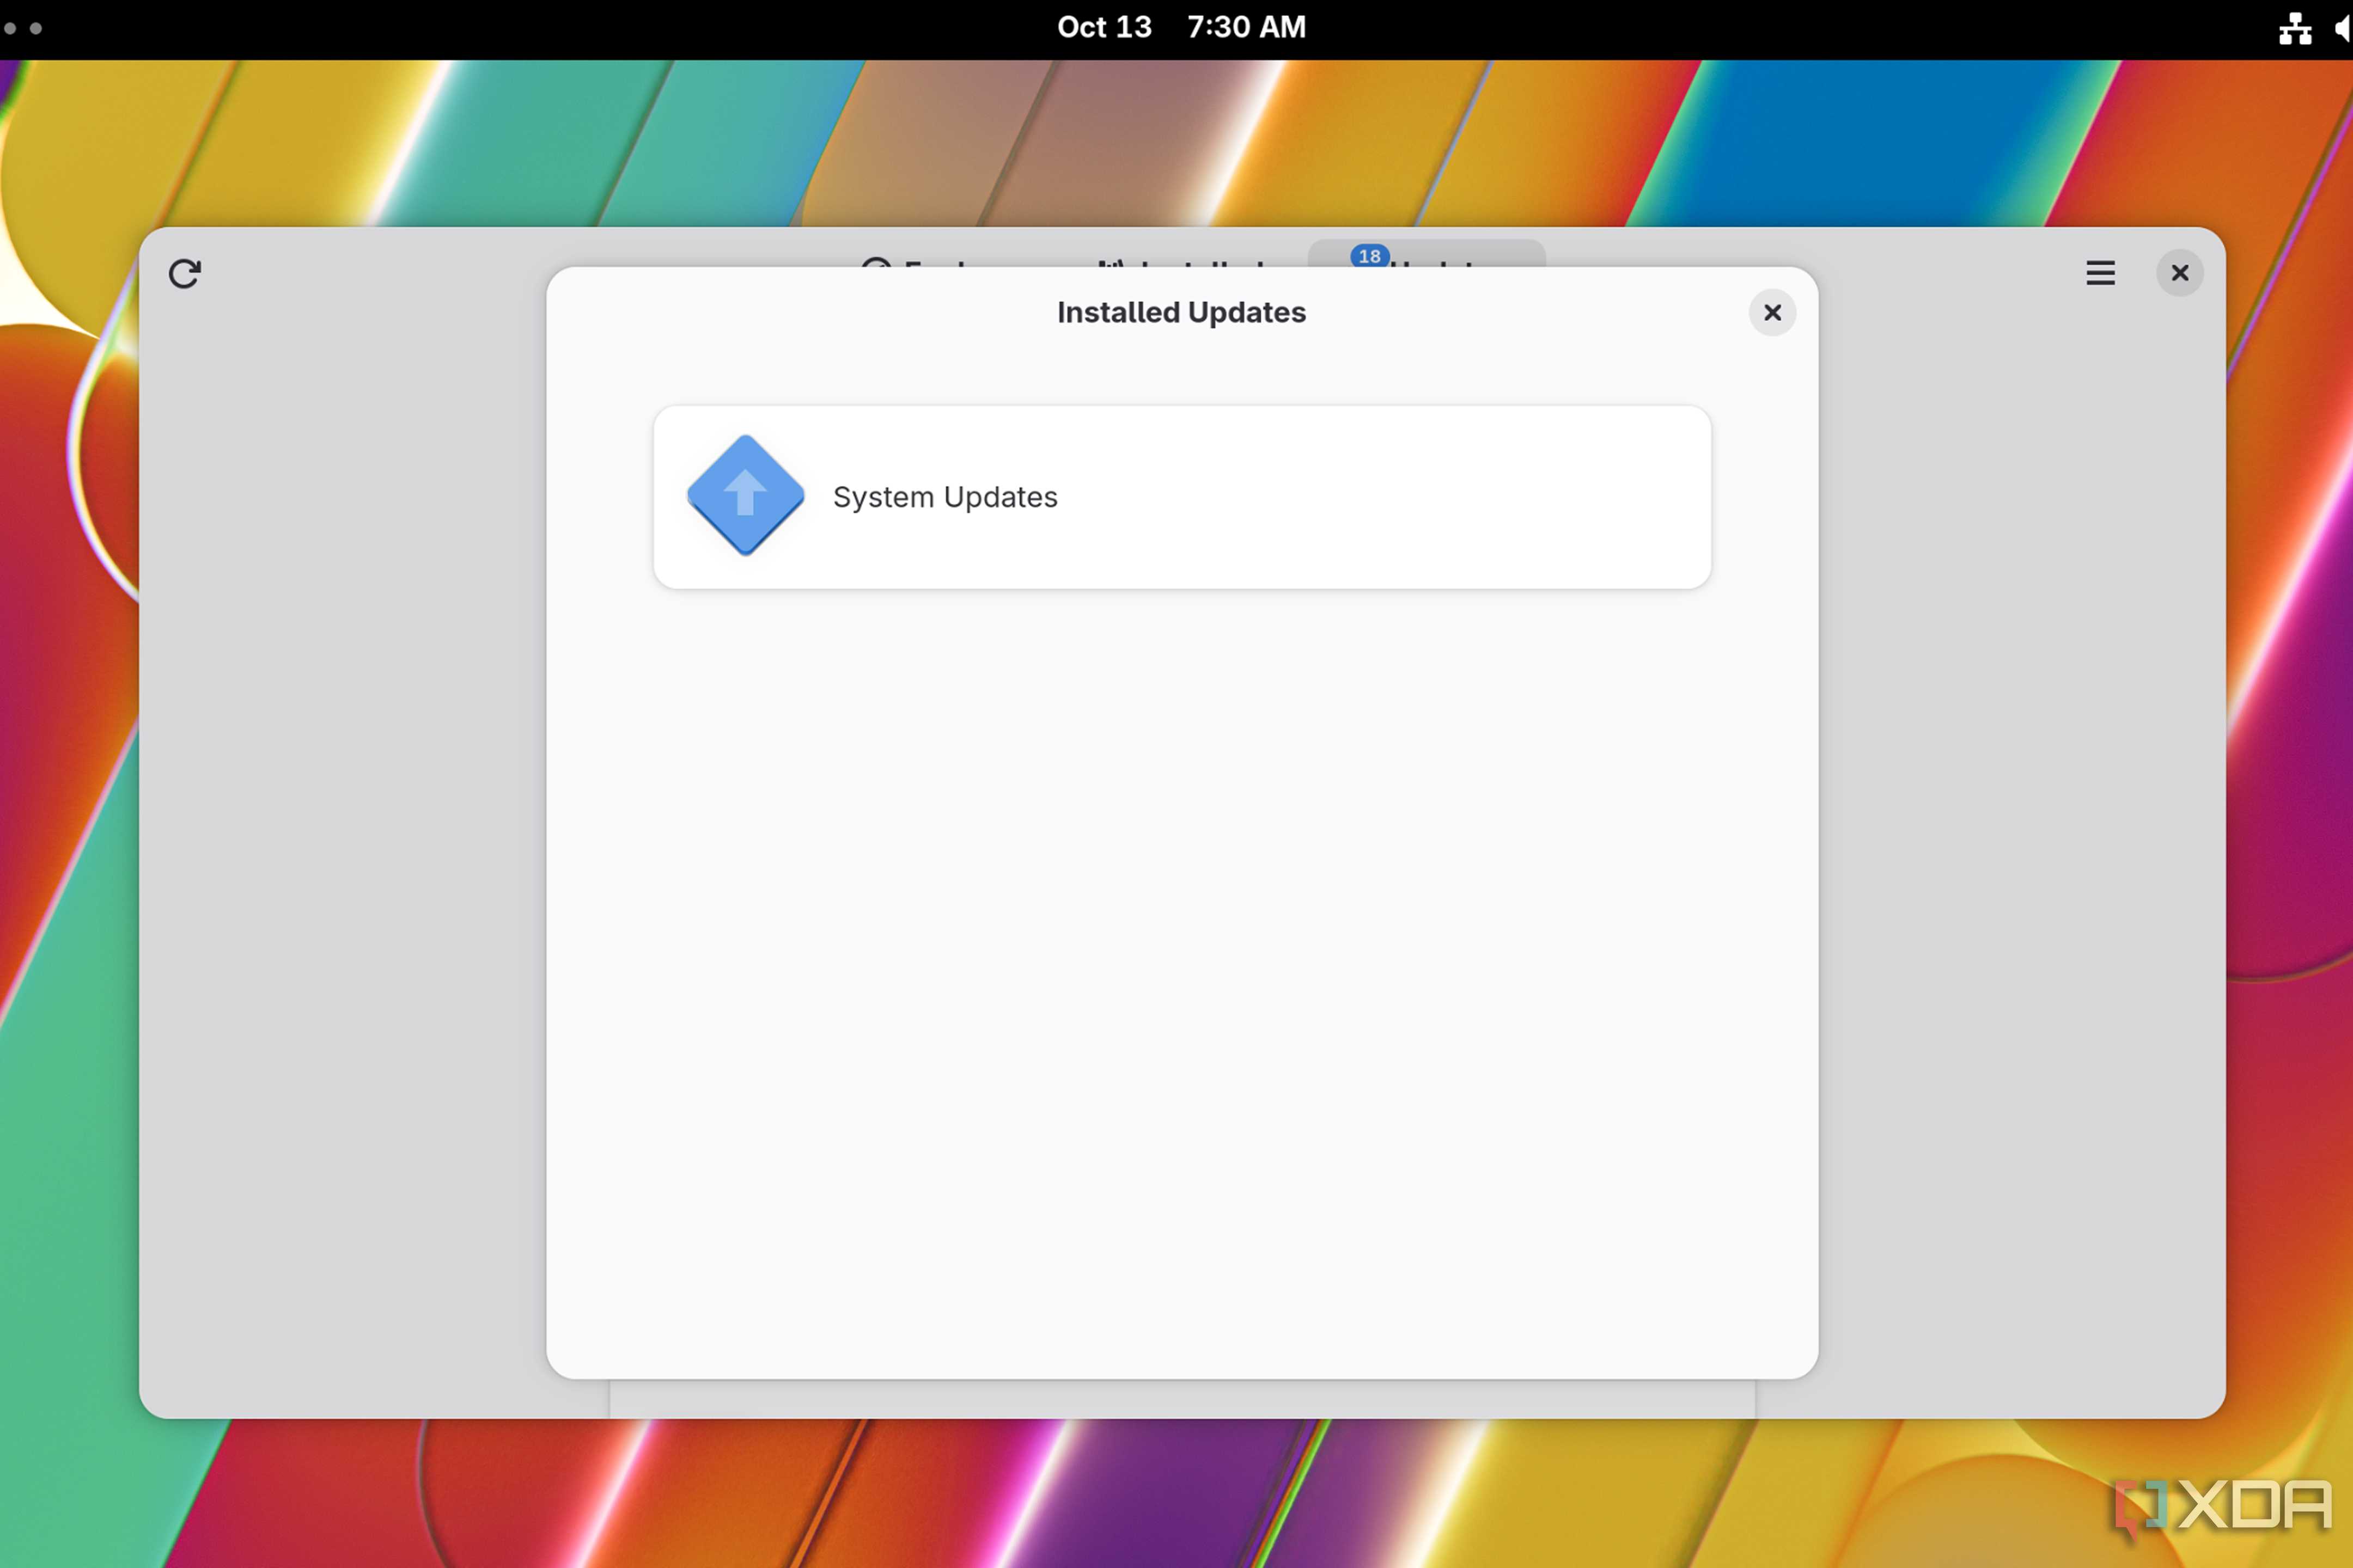Click the network icon in top bar
The height and width of the screenshot is (1568, 2353).
(2295, 28)
